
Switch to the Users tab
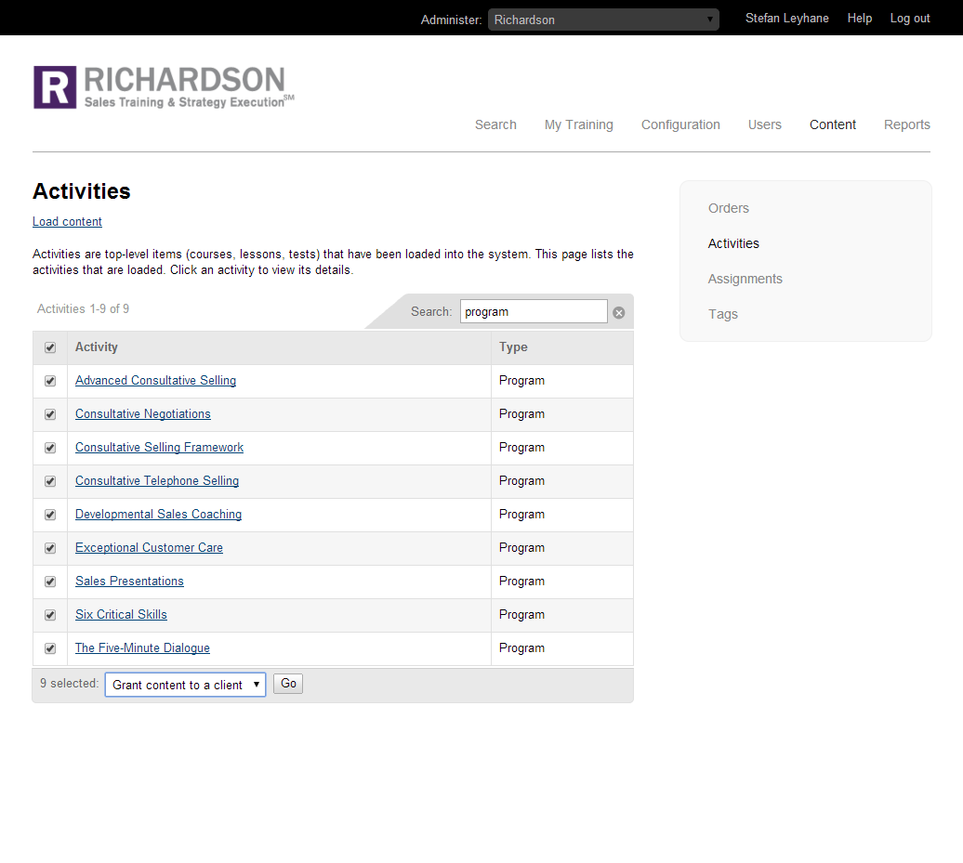tap(765, 124)
